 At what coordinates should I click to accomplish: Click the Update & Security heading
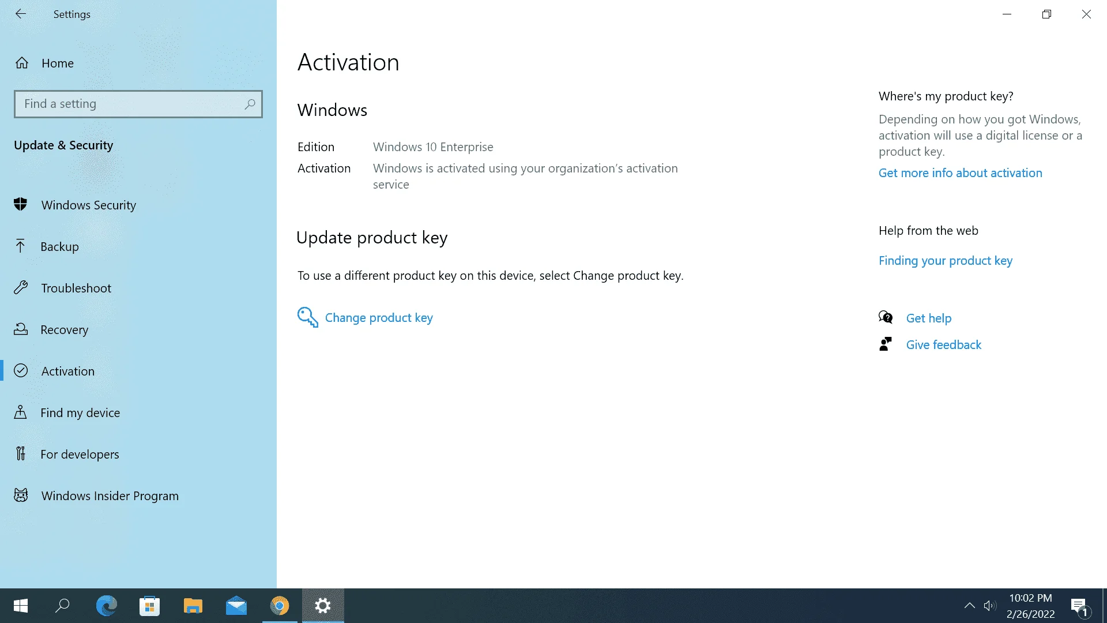(63, 145)
